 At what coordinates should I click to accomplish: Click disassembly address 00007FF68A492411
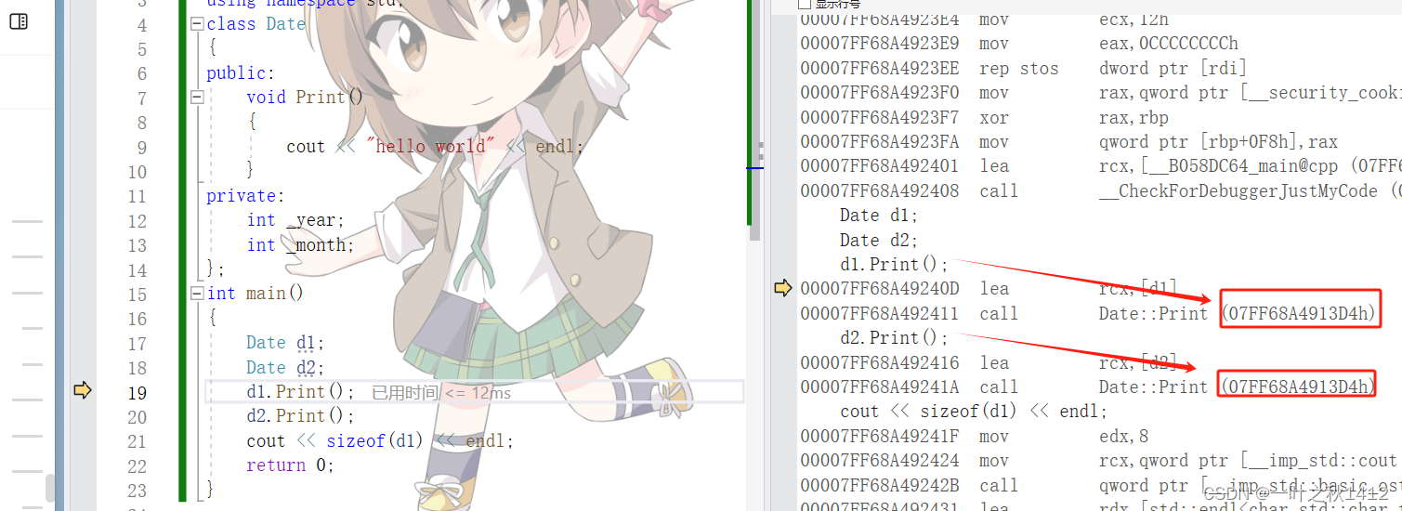[879, 313]
